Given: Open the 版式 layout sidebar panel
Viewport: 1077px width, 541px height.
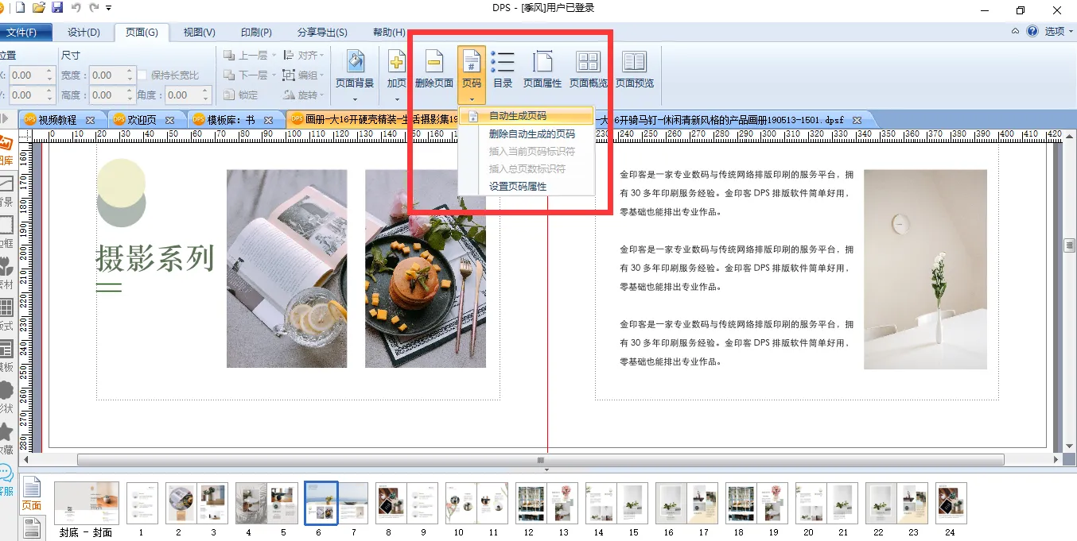Looking at the screenshot, I should 6,315.
